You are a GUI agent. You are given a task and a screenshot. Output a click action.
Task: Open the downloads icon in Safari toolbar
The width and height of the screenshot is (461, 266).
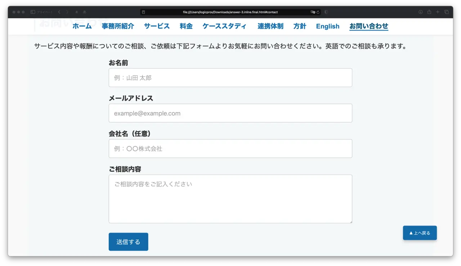point(420,12)
